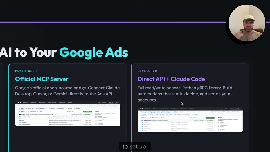Click Fork button in Direct API repo
270x152 pixels.
point(226,112)
